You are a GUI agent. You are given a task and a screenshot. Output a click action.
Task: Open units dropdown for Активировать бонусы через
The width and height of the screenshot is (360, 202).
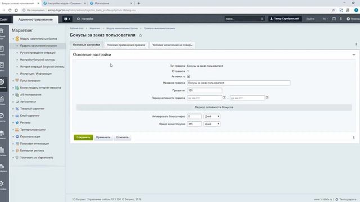[x=211, y=116]
